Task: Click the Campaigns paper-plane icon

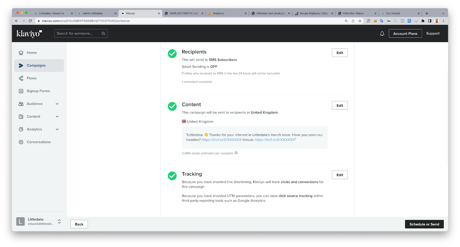Action: coord(21,65)
